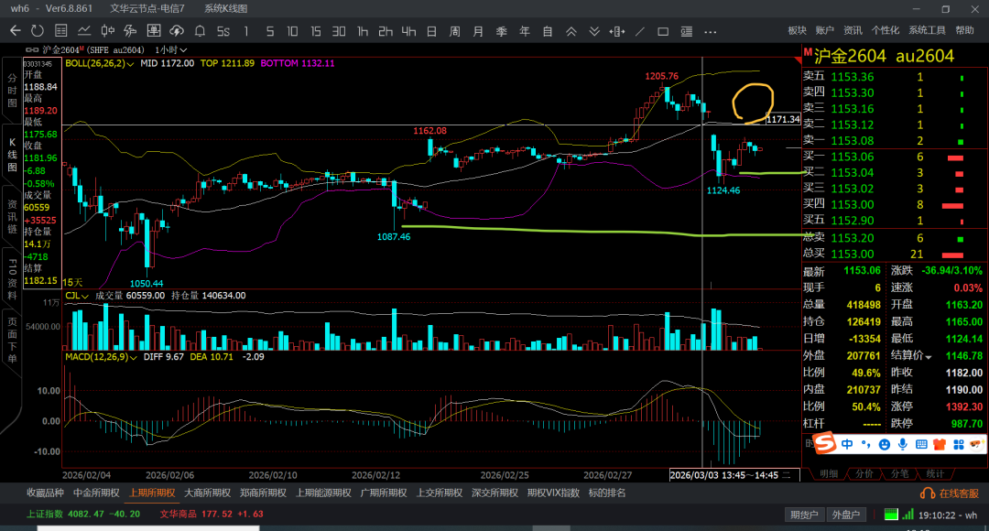The image size is (989, 531).
Task: Open the 统计 tab in quote panel
Action: [x=935, y=473]
